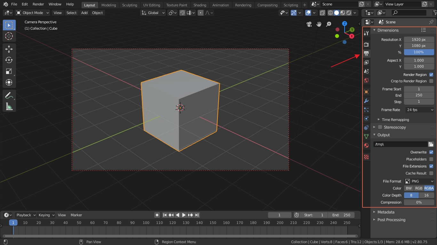Open the Frame Rate dropdown
The image size is (437, 245).
[x=419, y=110]
